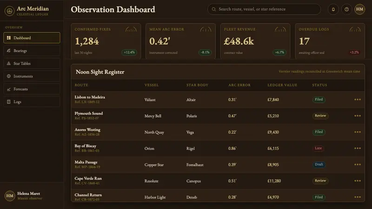This screenshot has height=209, width=372.
Task: Click Confirmed Fixes card arc gauge icon
Action: [131, 29]
